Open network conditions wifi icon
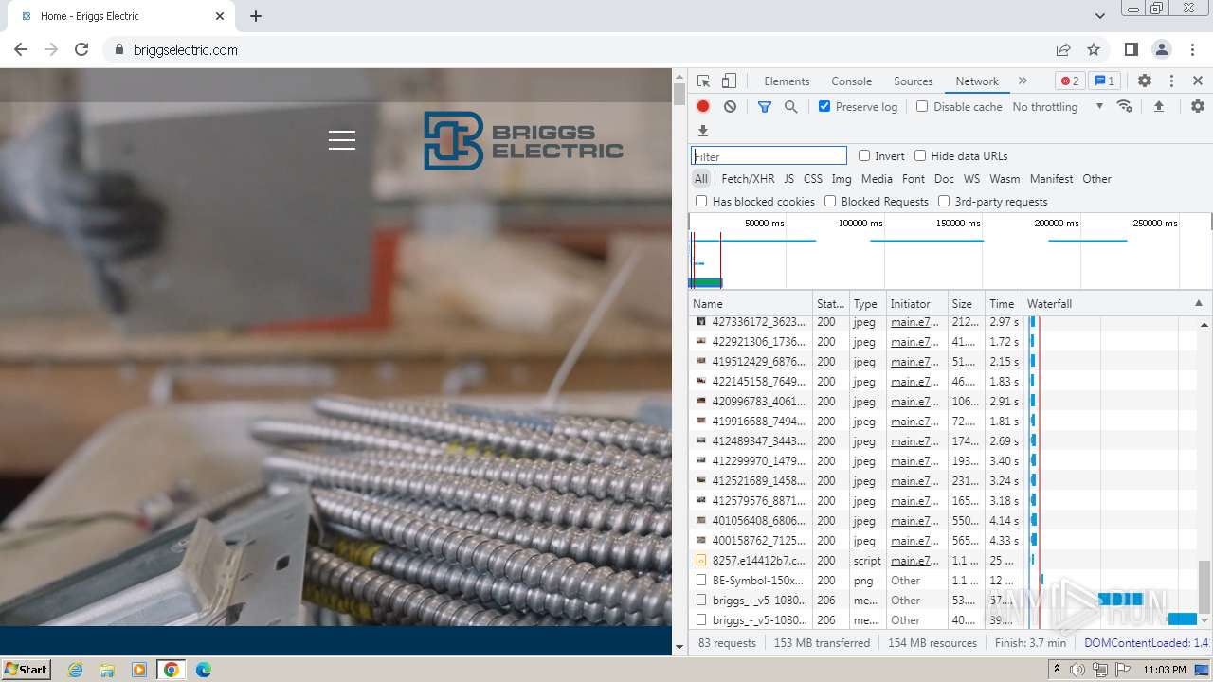1213x682 pixels. point(1125,106)
